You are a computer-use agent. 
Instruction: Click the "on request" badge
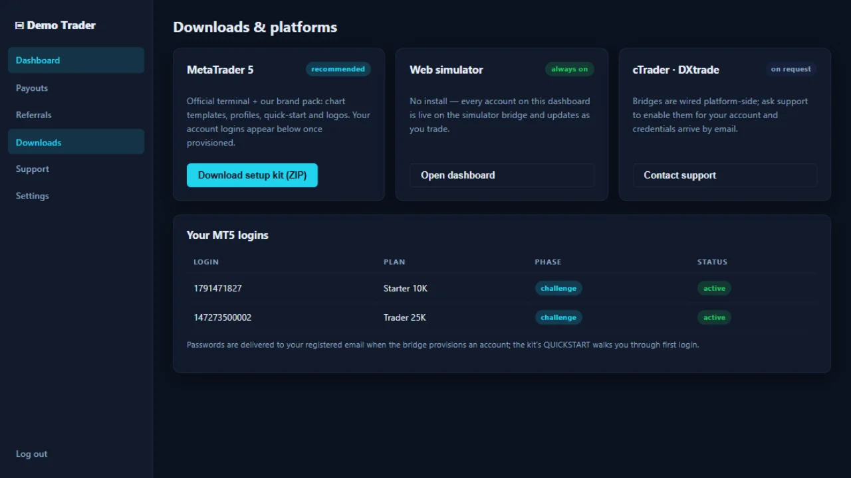[x=791, y=69]
